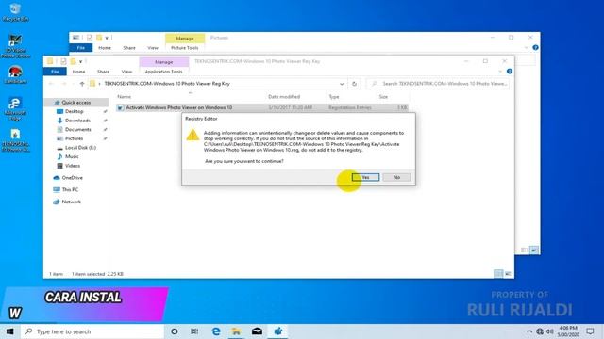Click Quick access in navigation pane
The width and height of the screenshot is (604, 339).
pos(76,103)
